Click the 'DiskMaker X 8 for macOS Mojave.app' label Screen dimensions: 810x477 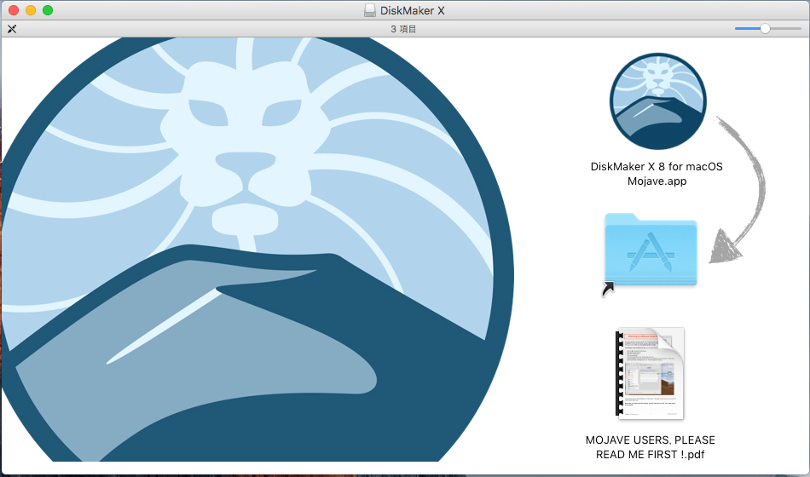click(x=657, y=174)
